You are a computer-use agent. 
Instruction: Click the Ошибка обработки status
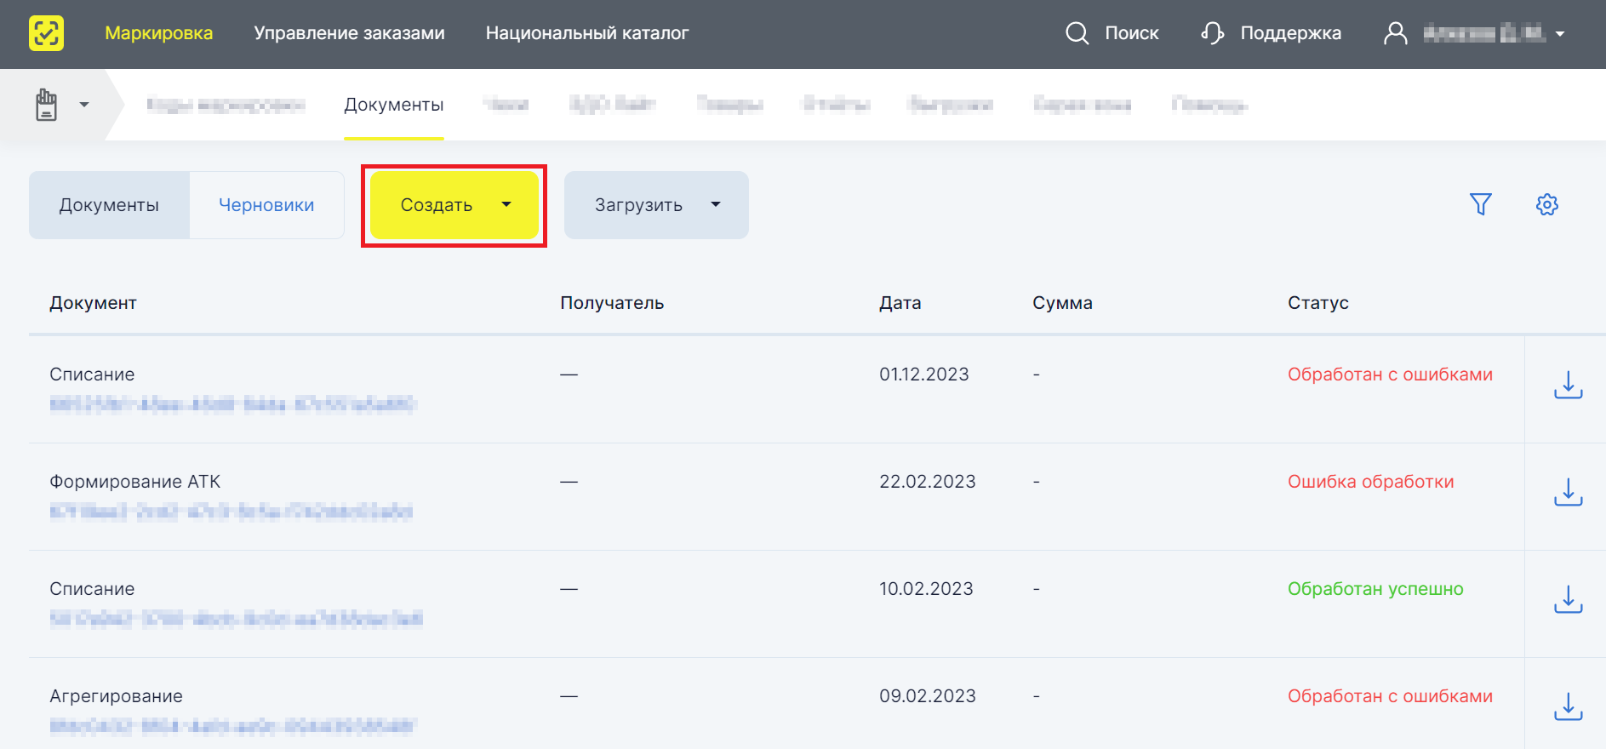coord(1371,482)
